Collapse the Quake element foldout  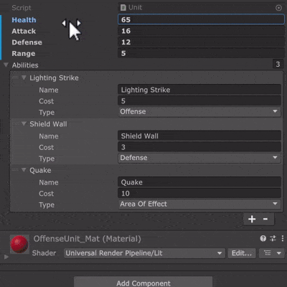(24, 170)
